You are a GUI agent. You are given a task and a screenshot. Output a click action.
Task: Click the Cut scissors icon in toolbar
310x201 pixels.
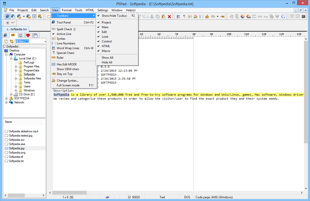point(152,16)
